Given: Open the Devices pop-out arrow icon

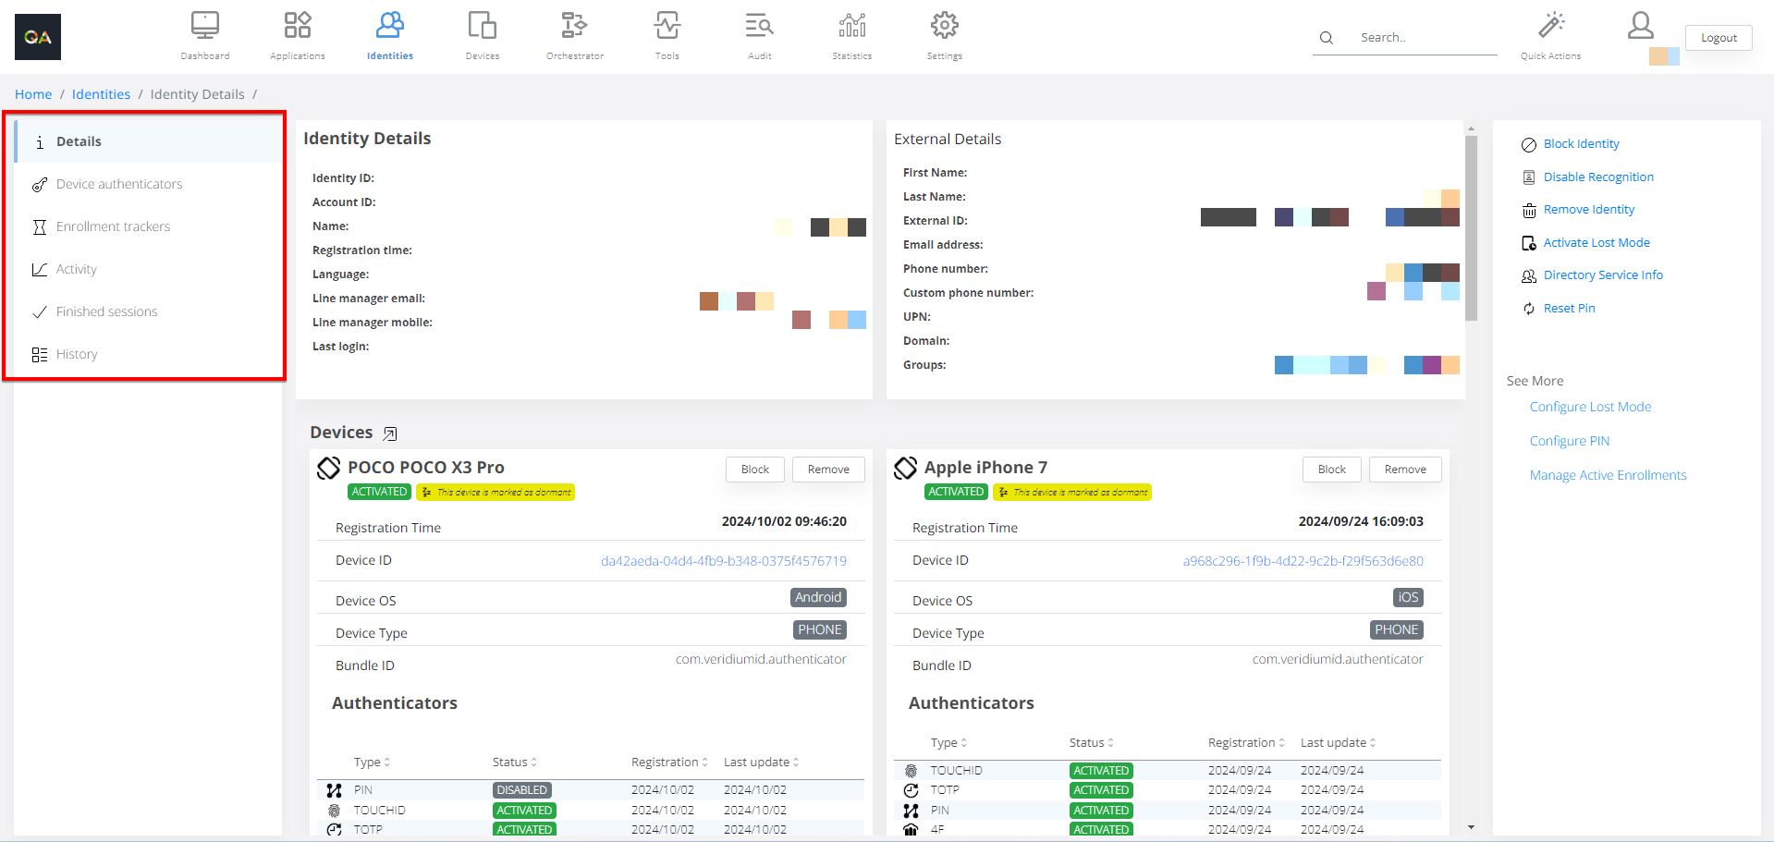Looking at the screenshot, I should [390, 433].
